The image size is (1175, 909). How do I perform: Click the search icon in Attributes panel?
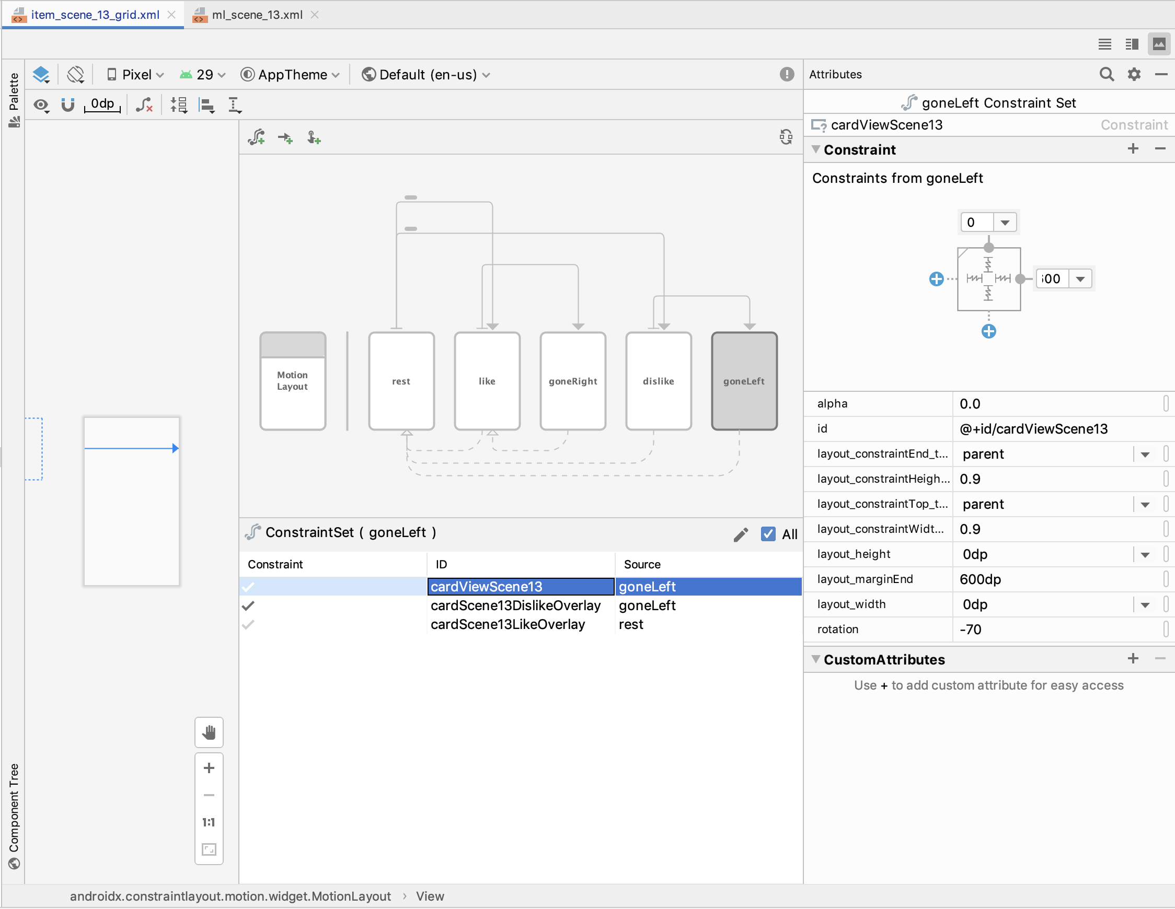coord(1105,75)
